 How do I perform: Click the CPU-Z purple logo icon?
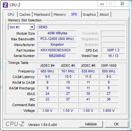[x=5, y=5]
